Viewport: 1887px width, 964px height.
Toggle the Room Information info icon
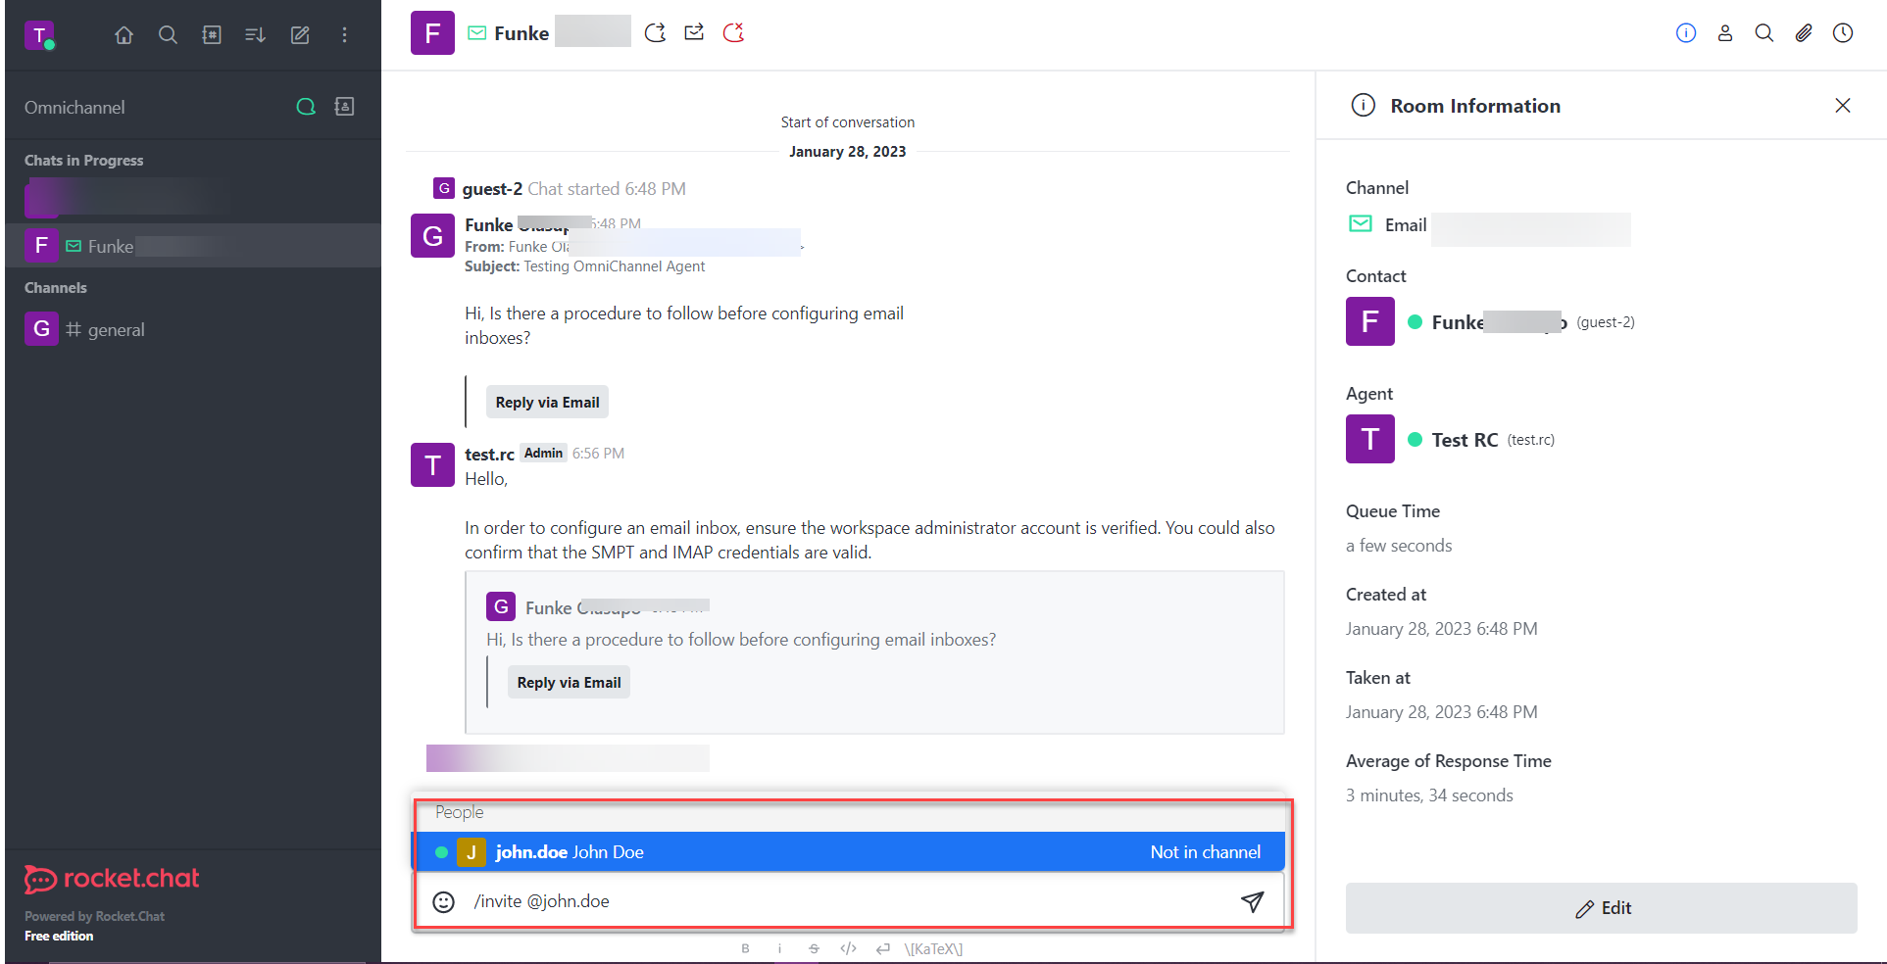pyautogui.click(x=1686, y=33)
